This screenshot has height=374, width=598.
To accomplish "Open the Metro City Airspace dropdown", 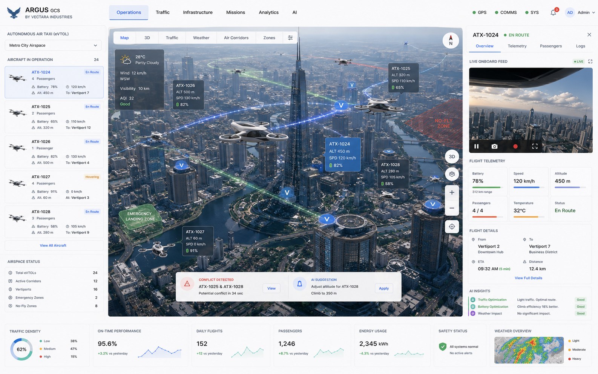I will coord(53,45).
